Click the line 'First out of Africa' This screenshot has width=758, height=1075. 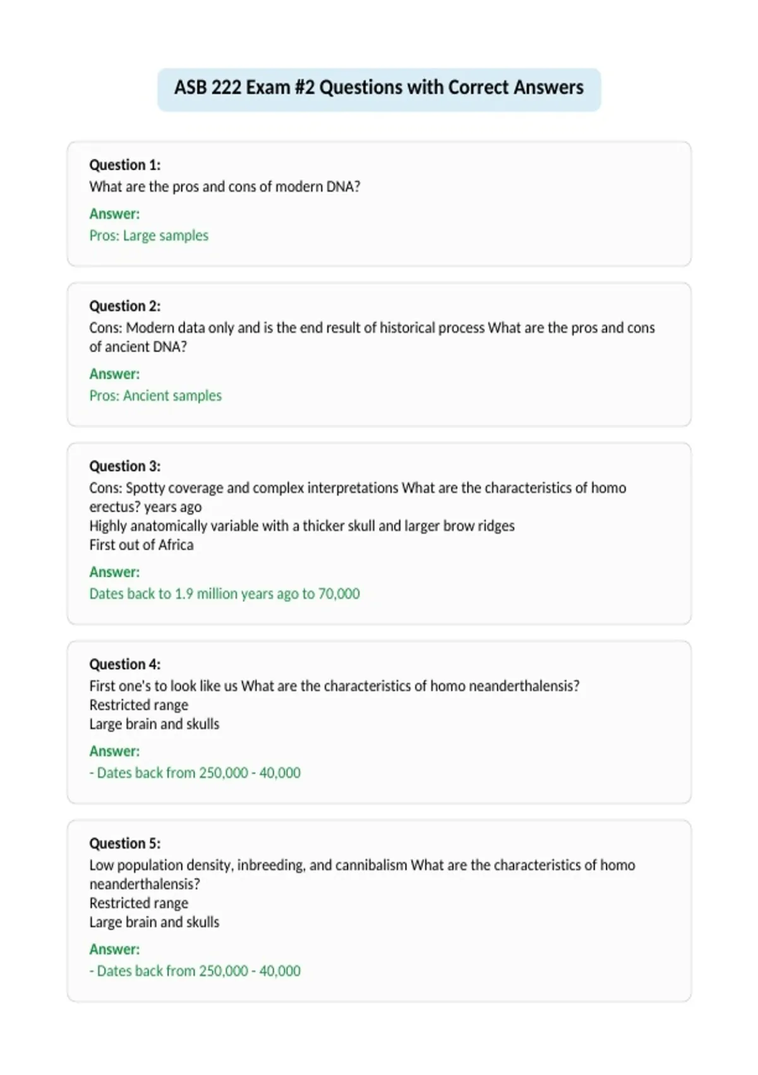[141, 544]
